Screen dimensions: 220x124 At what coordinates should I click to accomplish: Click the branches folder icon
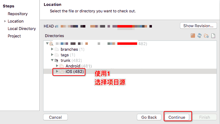[x=57, y=49]
